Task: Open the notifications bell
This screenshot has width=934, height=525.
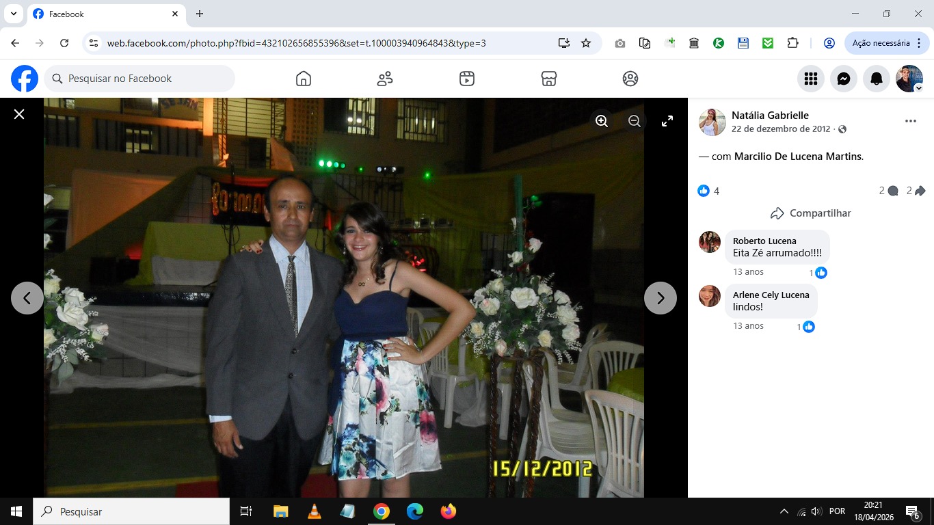Action: (x=877, y=79)
